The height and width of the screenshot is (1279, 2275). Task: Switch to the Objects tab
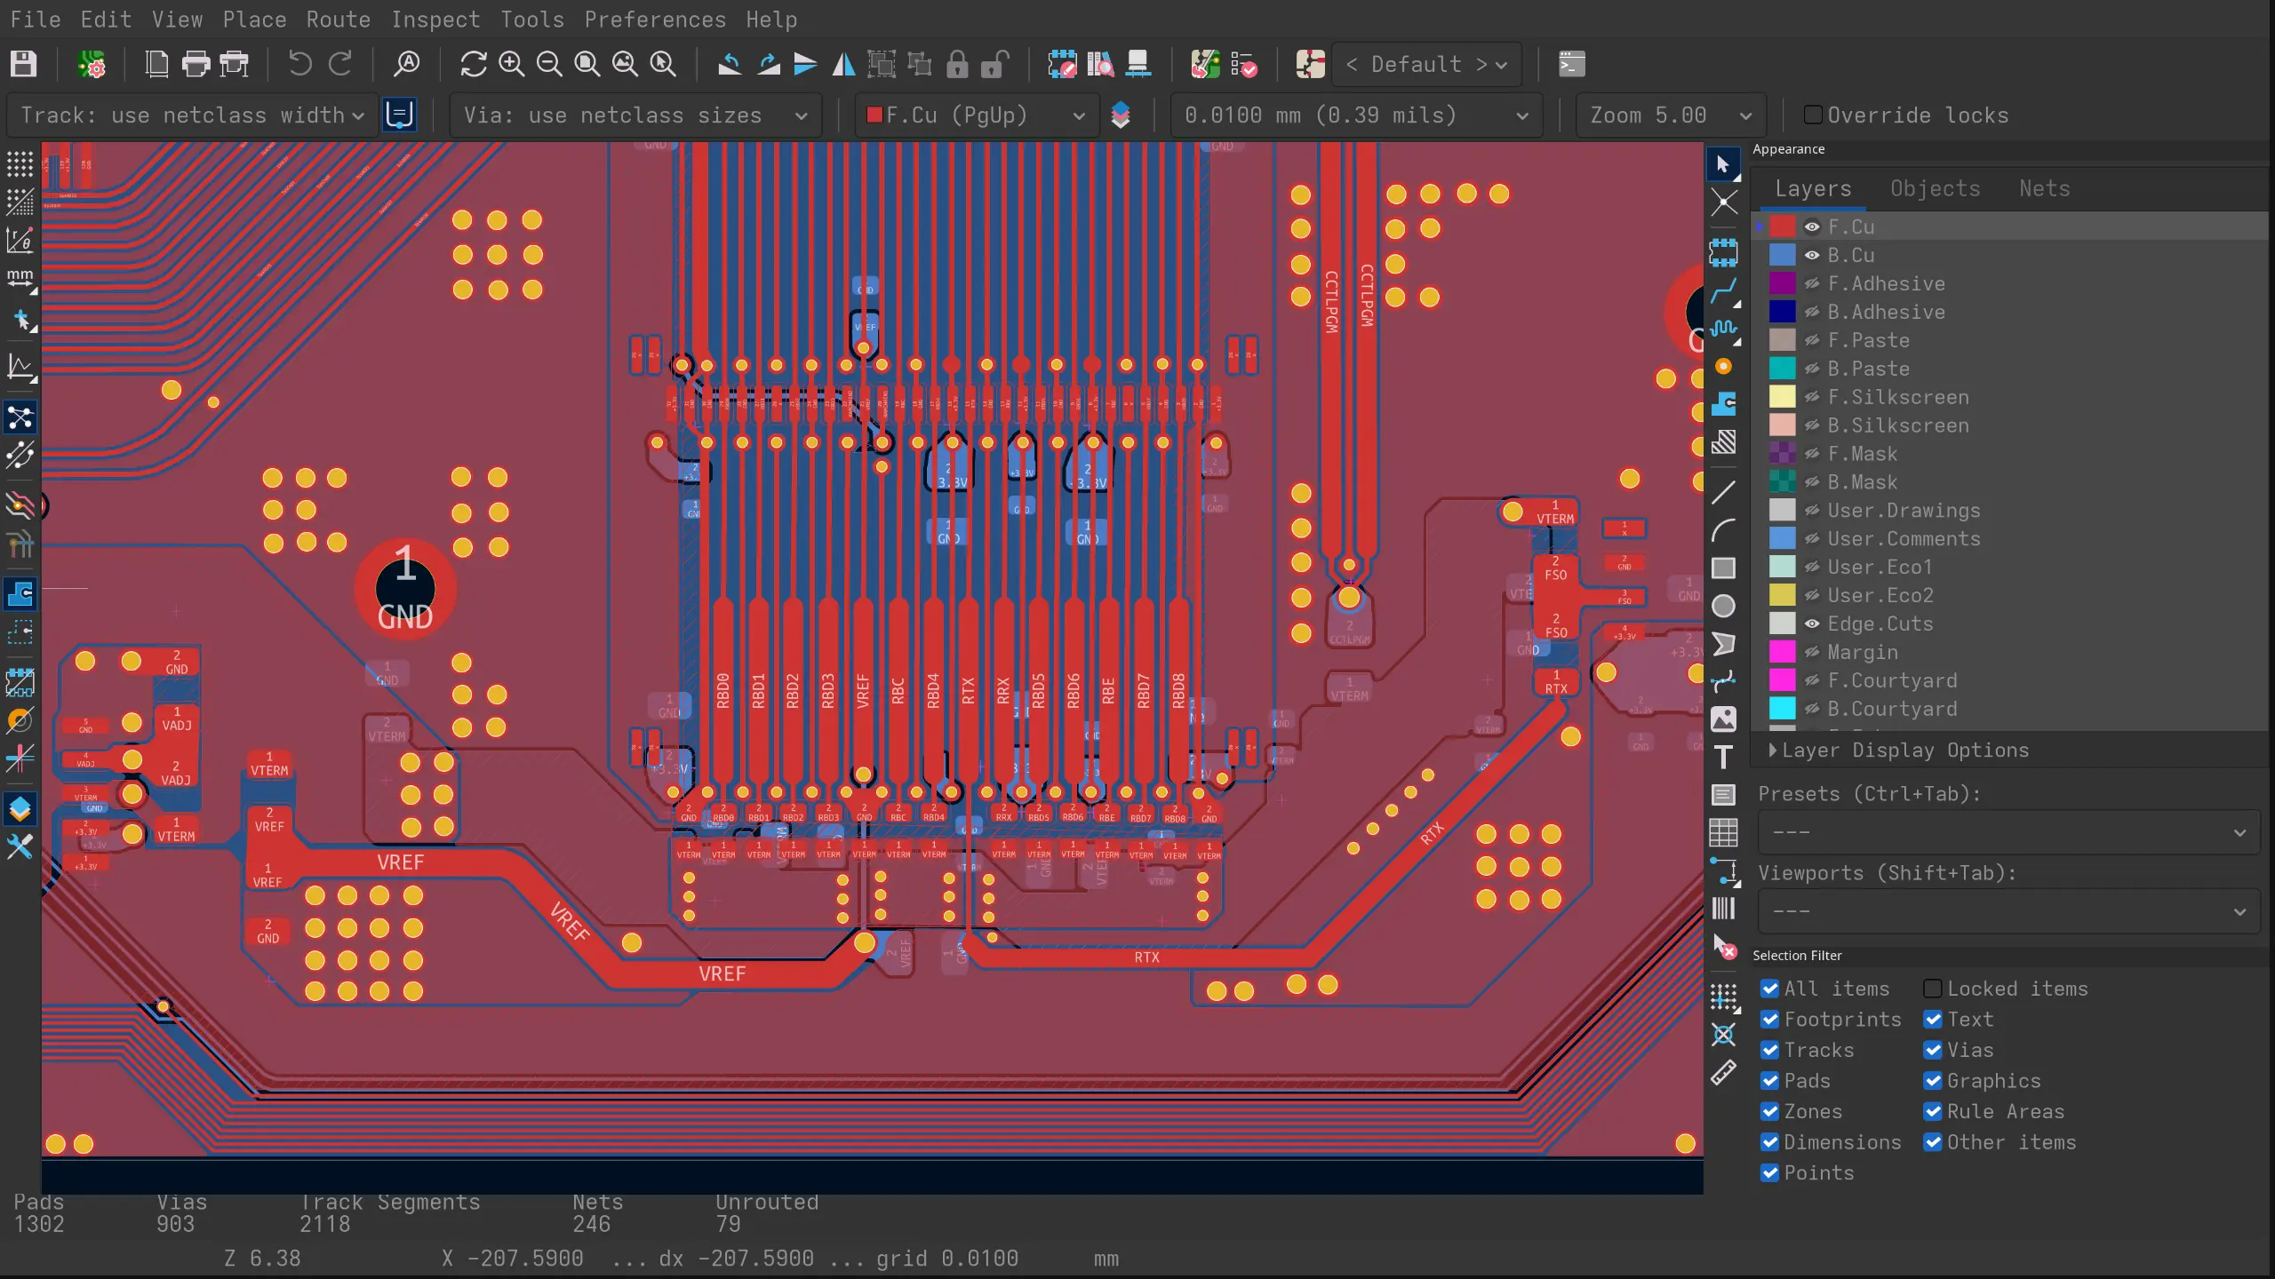coord(1935,188)
